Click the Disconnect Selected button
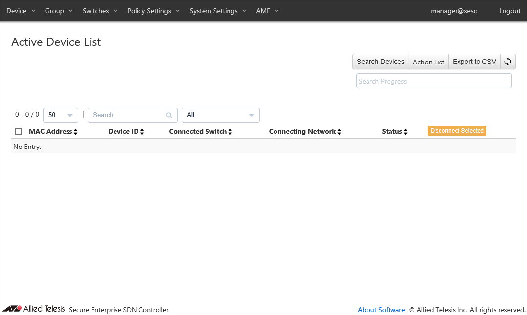The width and height of the screenshot is (527, 315). click(x=457, y=131)
